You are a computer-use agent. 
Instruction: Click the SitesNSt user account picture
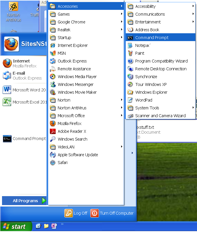[x=11, y=44]
